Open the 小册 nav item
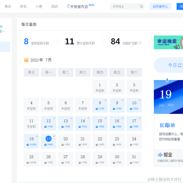This screenshot has height=183, width=183. [39, 6]
